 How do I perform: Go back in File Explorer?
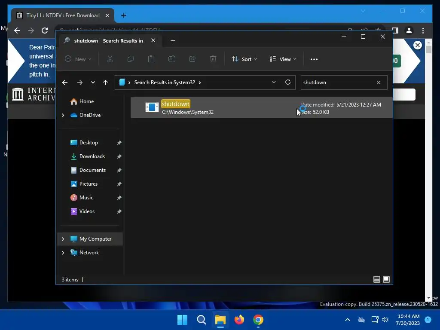[65, 82]
